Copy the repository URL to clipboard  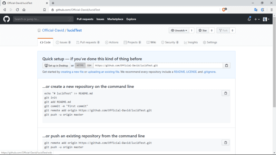pyautogui.click(x=226, y=66)
